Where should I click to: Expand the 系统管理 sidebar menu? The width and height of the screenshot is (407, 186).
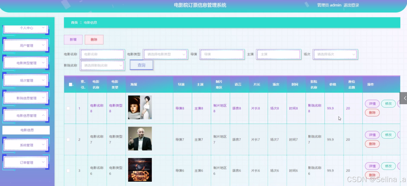point(26,145)
